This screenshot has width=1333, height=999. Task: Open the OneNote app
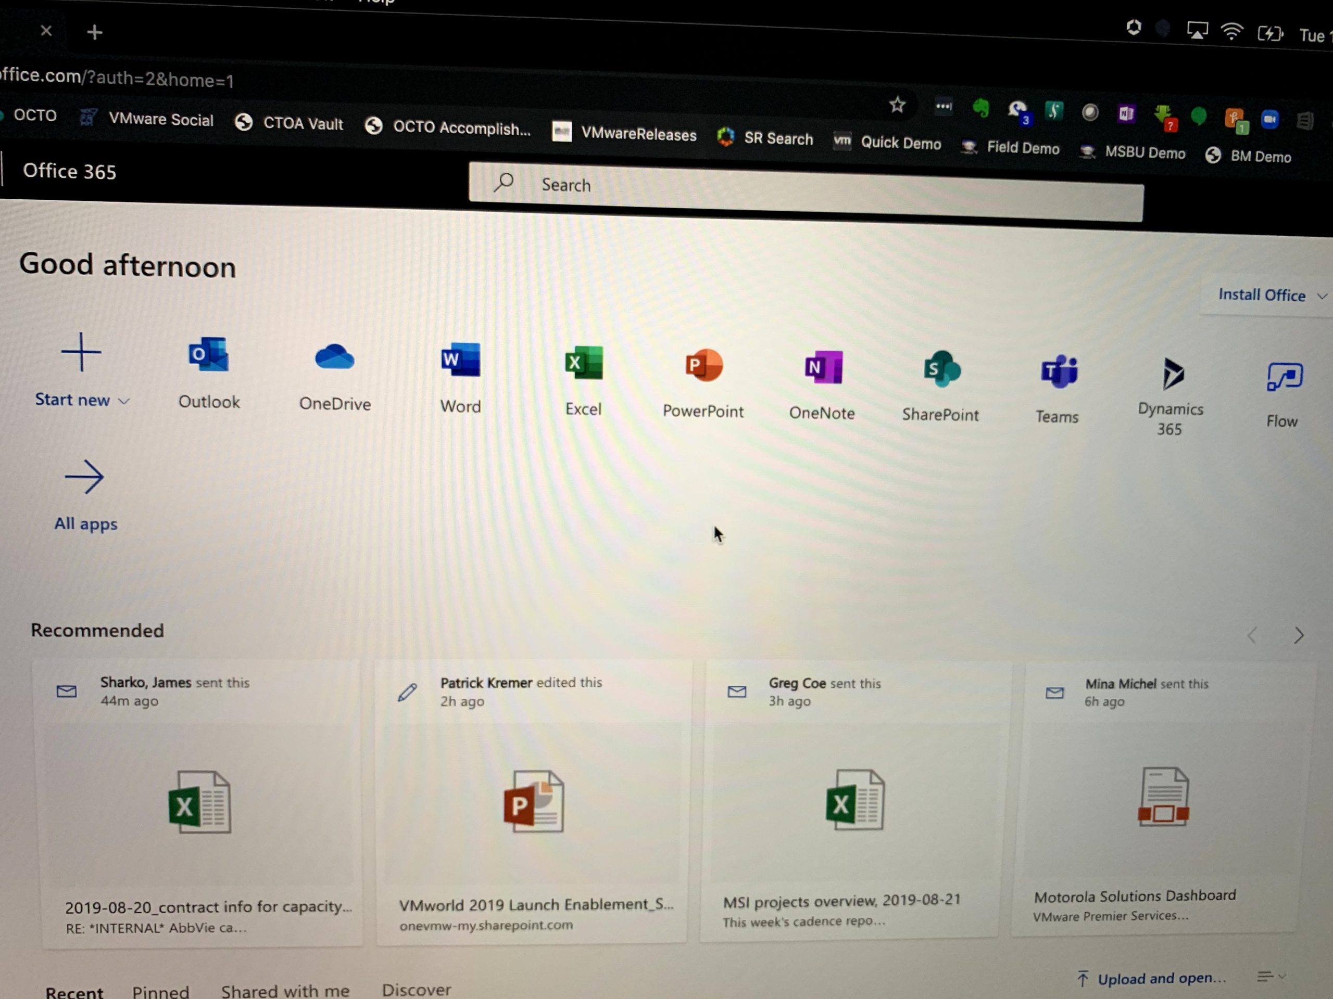823,368
